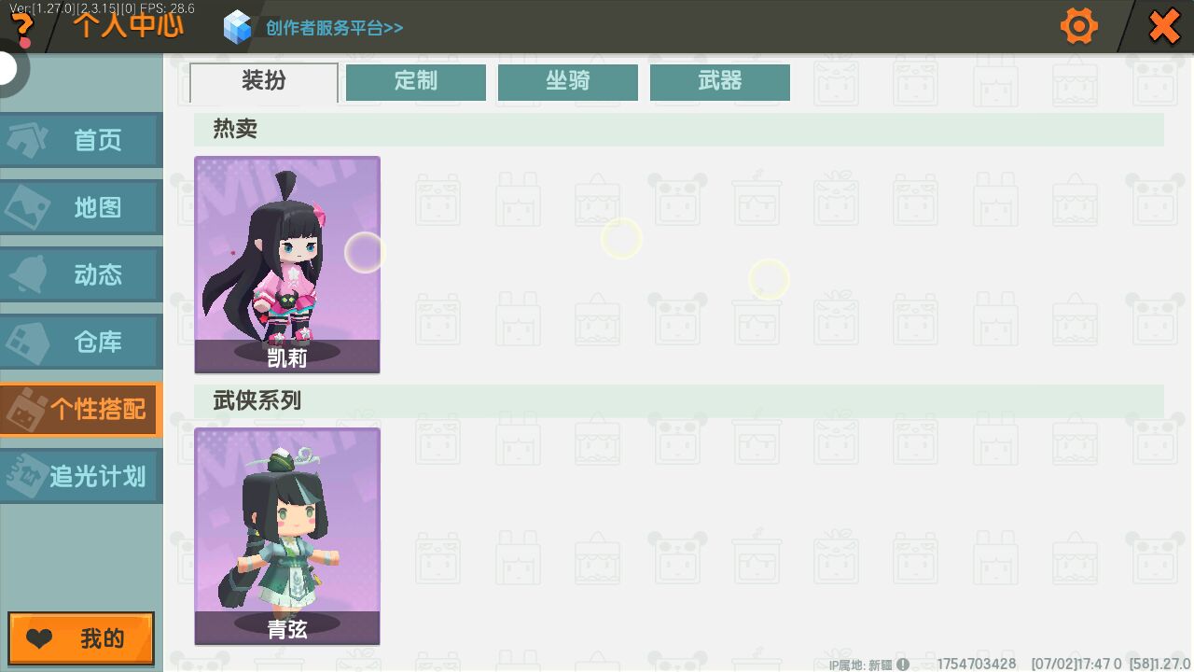This screenshot has height=672, width=1194.
Task: Switch to the 定制 tab
Action: point(416,81)
